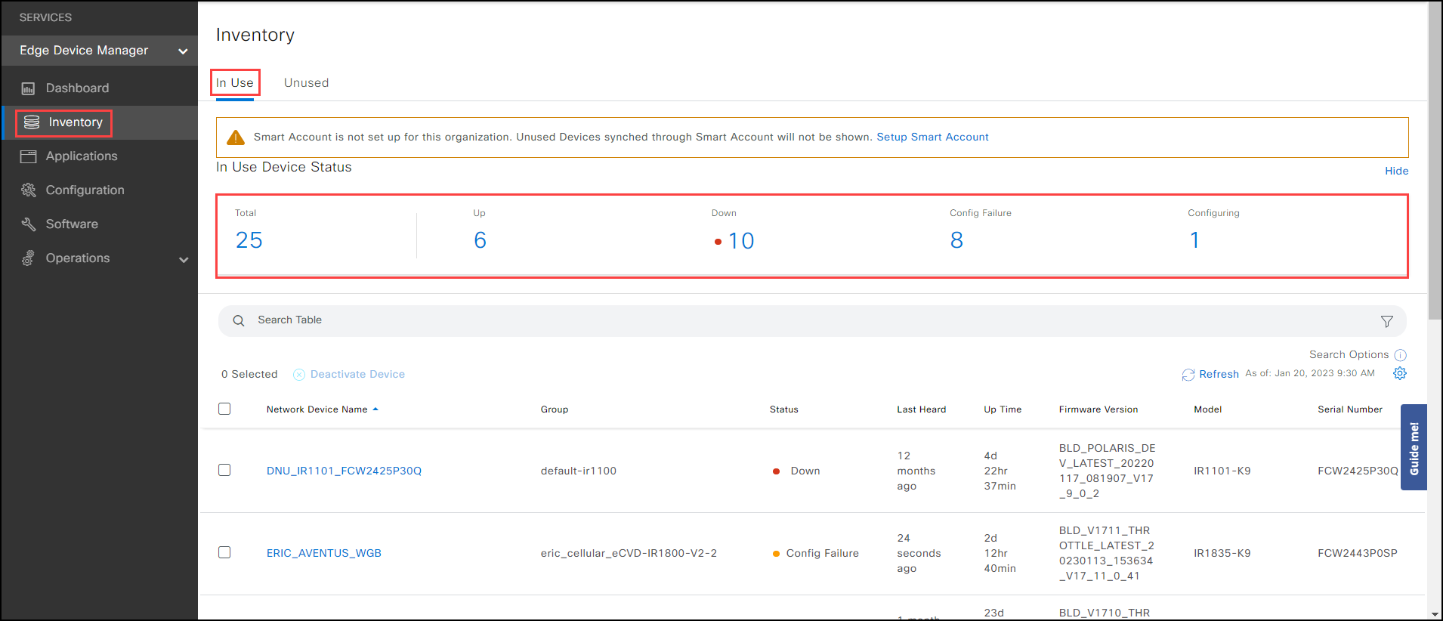1443x621 pixels.
Task: Click the Search Options info icon
Action: click(1401, 355)
